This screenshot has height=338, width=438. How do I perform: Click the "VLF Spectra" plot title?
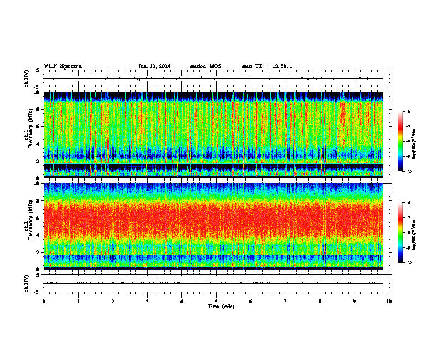62,66
